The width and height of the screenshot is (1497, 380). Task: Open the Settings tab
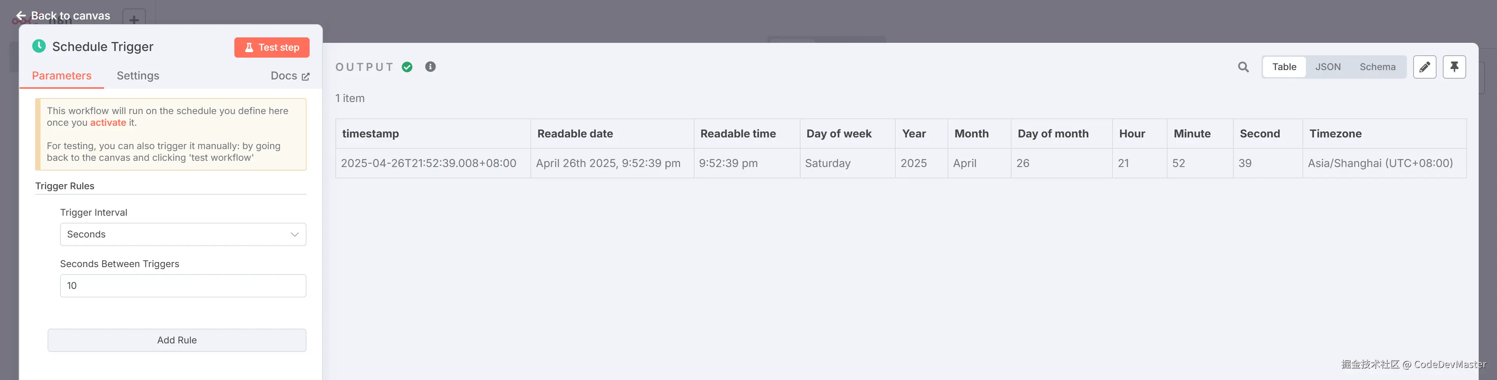coord(138,76)
